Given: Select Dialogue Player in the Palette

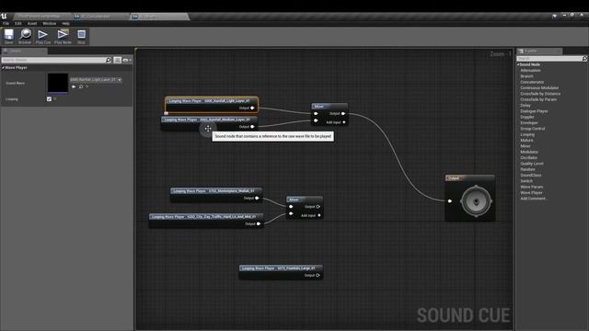Looking at the screenshot, I should coord(534,111).
